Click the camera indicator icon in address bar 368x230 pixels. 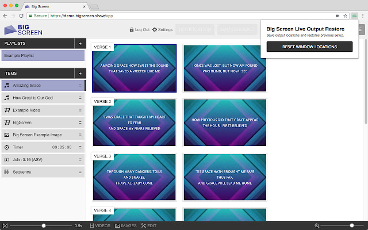[x=338, y=16]
